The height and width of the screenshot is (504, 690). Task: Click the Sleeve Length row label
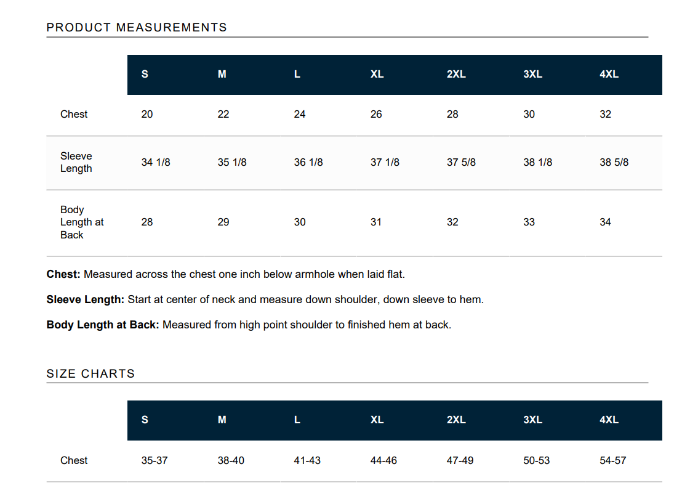pyautogui.click(x=76, y=162)
